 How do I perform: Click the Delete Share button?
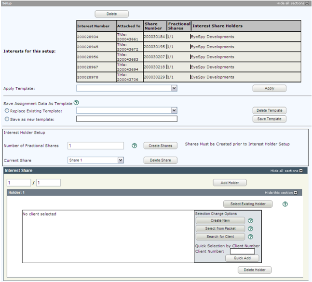click(161, 161)
